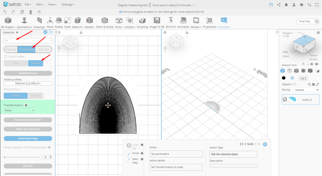Show the Profile gizmo
The image size is (322, 176).
tap(16, 95)
